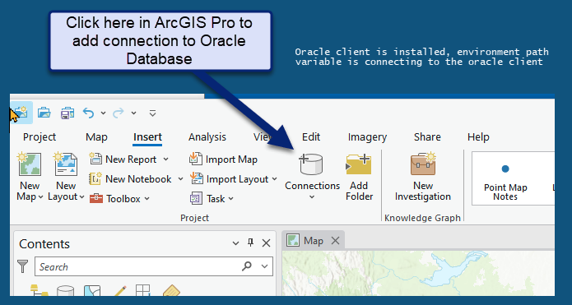Redo the last action
The image size is (572, 305).
tap(119, 113)
